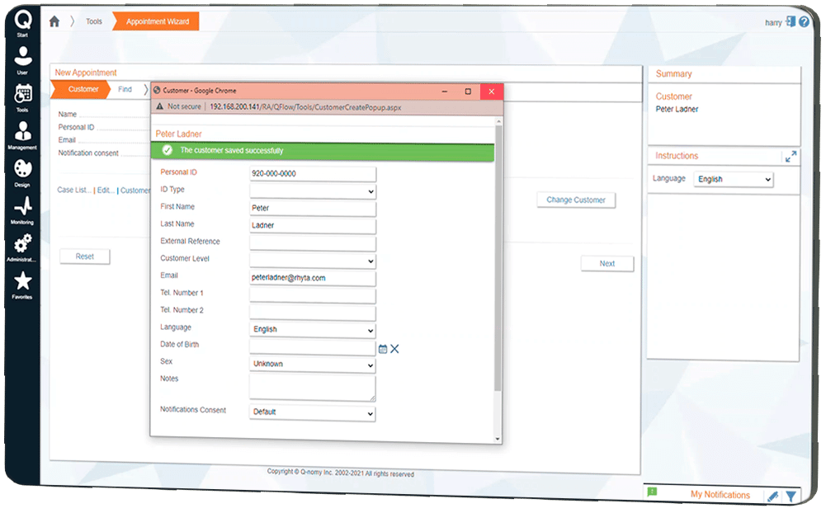The width and height of the screenshot is (826, 513).
Task: Expand the Instructions panel
Action: 790,156
